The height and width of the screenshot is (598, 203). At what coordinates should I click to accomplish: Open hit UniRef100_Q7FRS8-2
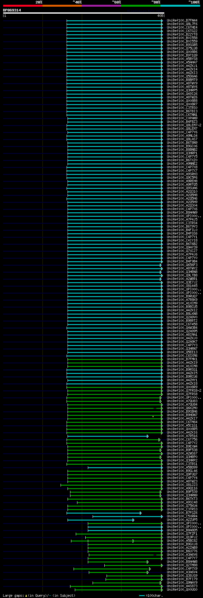pos(184,391)
